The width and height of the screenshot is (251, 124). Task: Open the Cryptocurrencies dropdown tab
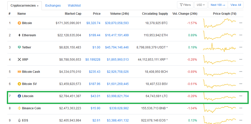pos(25,6)
